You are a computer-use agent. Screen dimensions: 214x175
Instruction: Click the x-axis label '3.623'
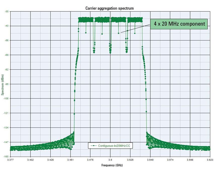(210, 160)
